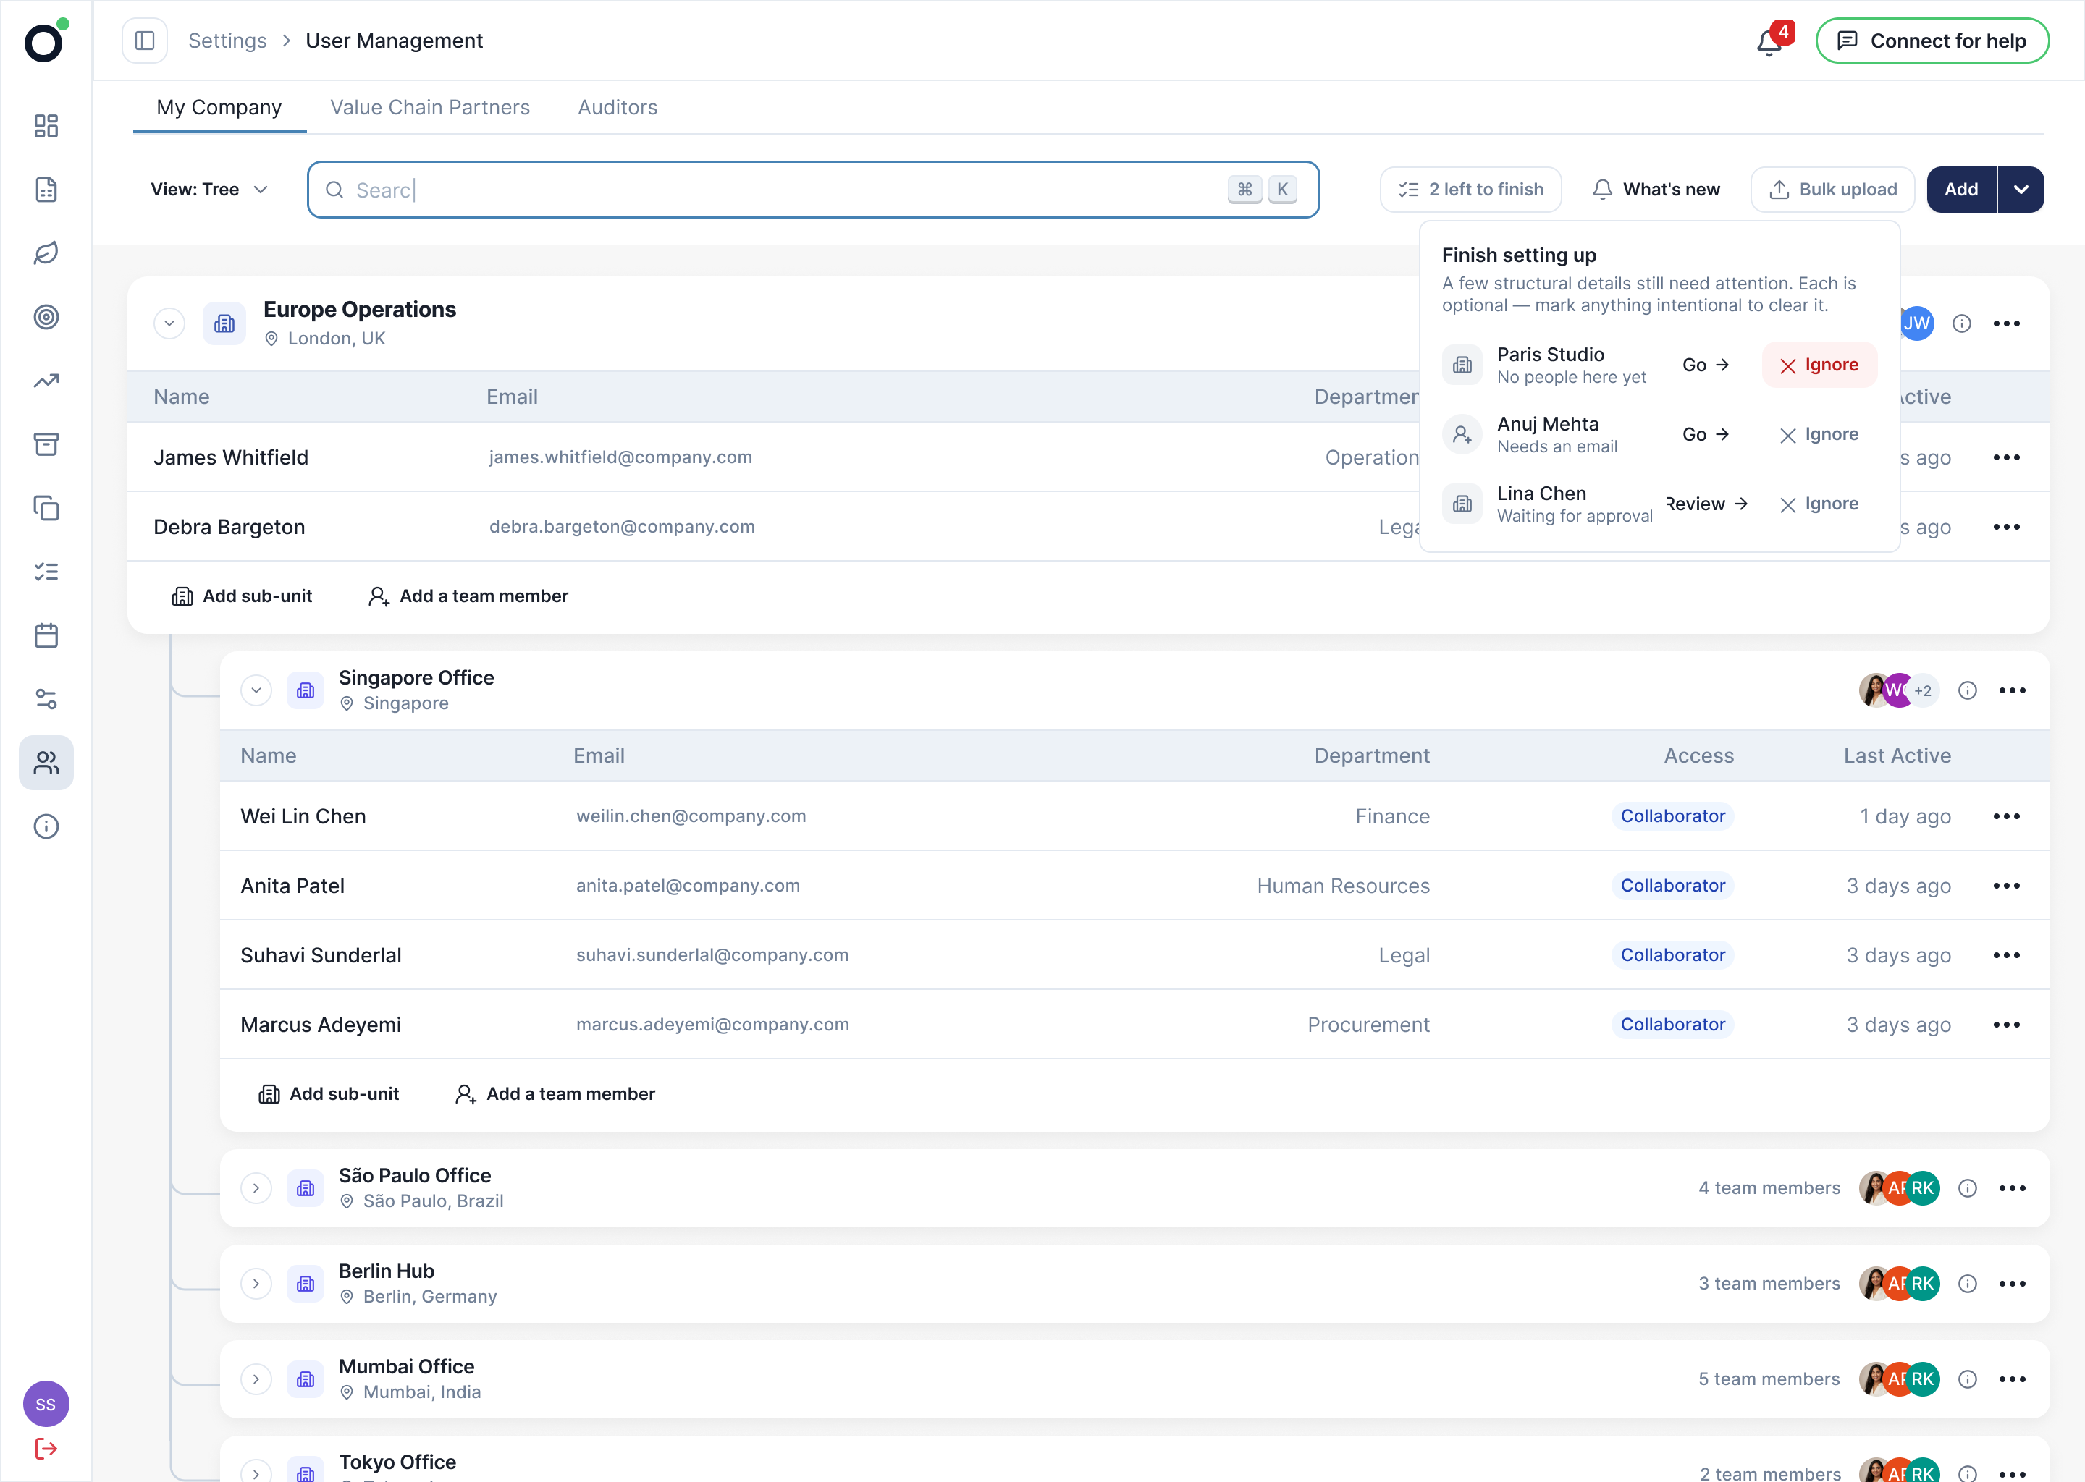Open the calendar icon in sidebar
This screenshot has height=1482, width=2085.
[x=46, y=635]
